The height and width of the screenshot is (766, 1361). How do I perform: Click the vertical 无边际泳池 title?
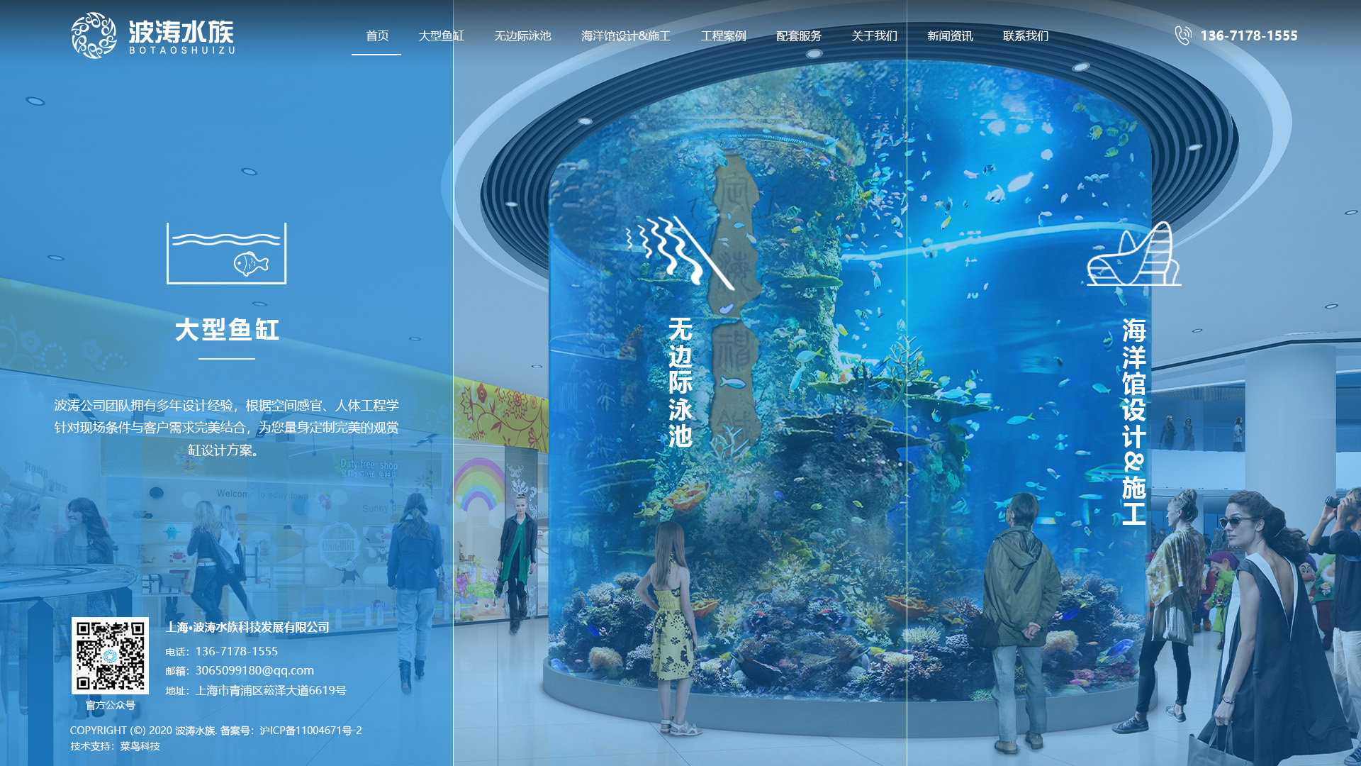click(680, 382)
